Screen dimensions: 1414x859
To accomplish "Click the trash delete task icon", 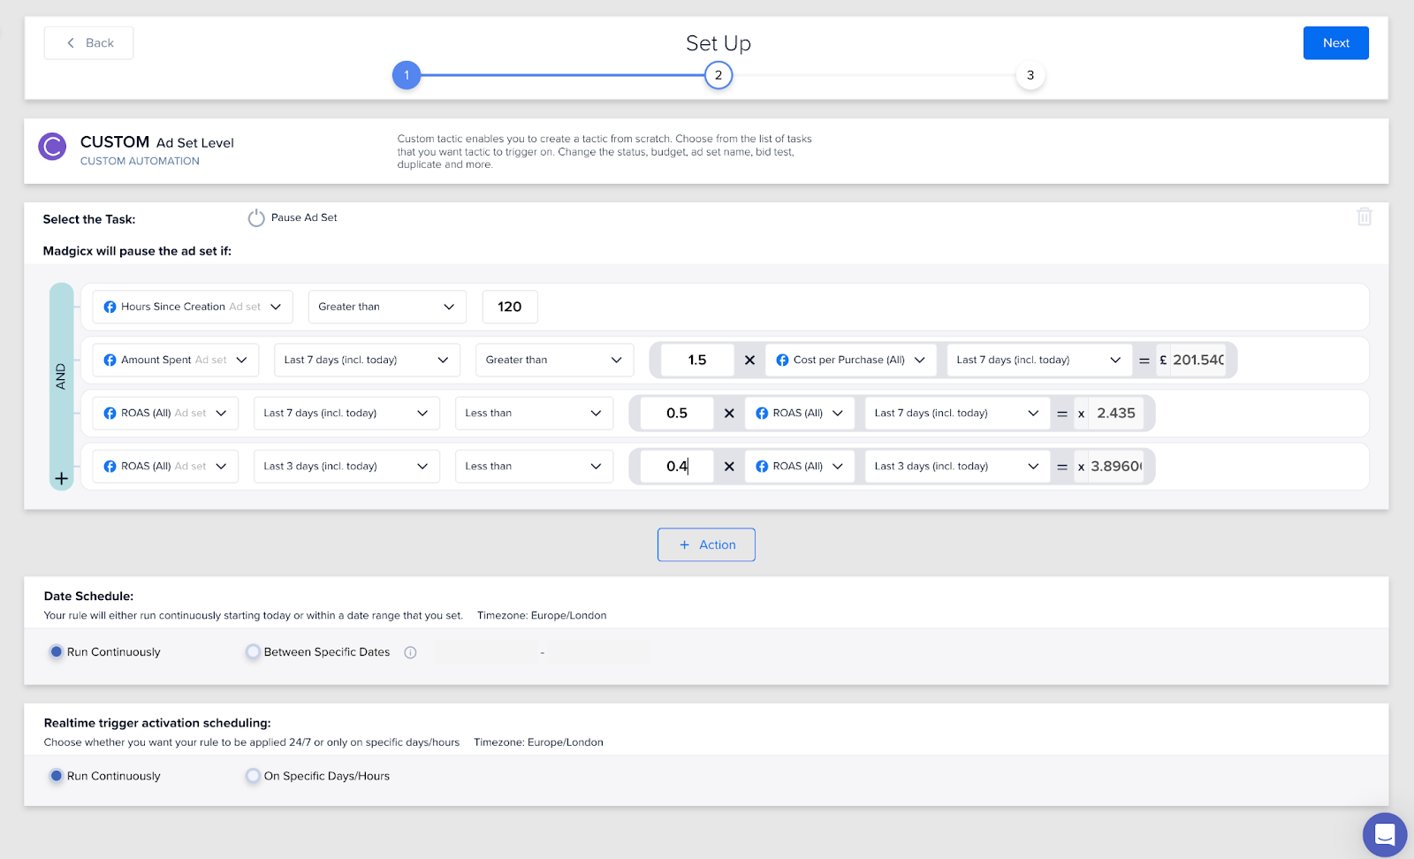I will coord(1365,217).
